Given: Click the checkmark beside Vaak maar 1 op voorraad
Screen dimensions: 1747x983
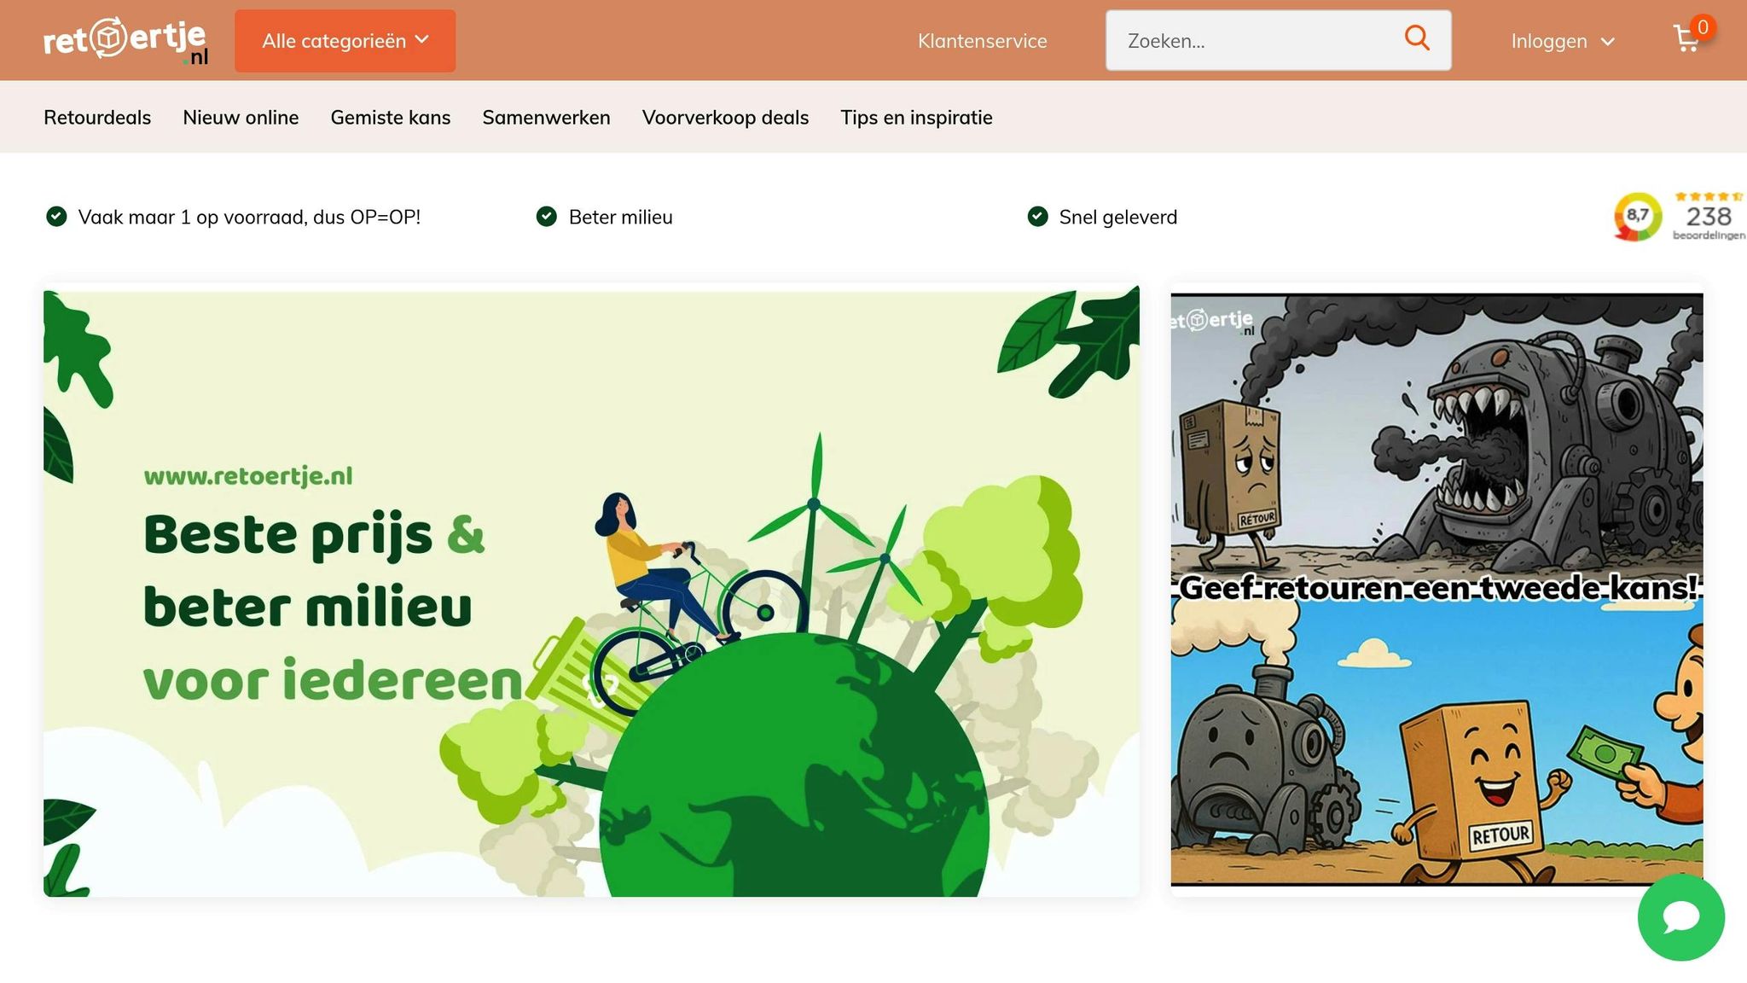Looking at the screenshot, I should pyautogui.click(x=56, y=217).
